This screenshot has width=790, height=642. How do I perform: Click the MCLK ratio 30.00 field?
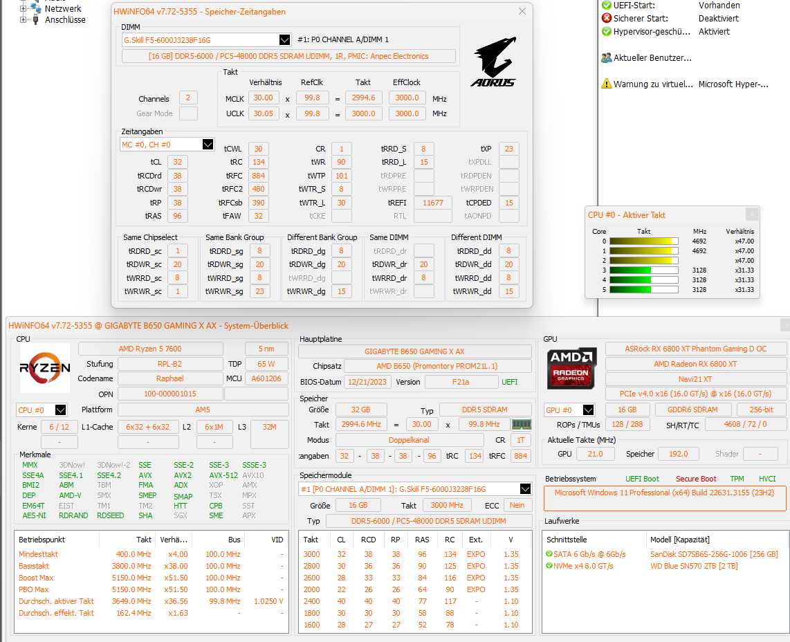[263, 98]
